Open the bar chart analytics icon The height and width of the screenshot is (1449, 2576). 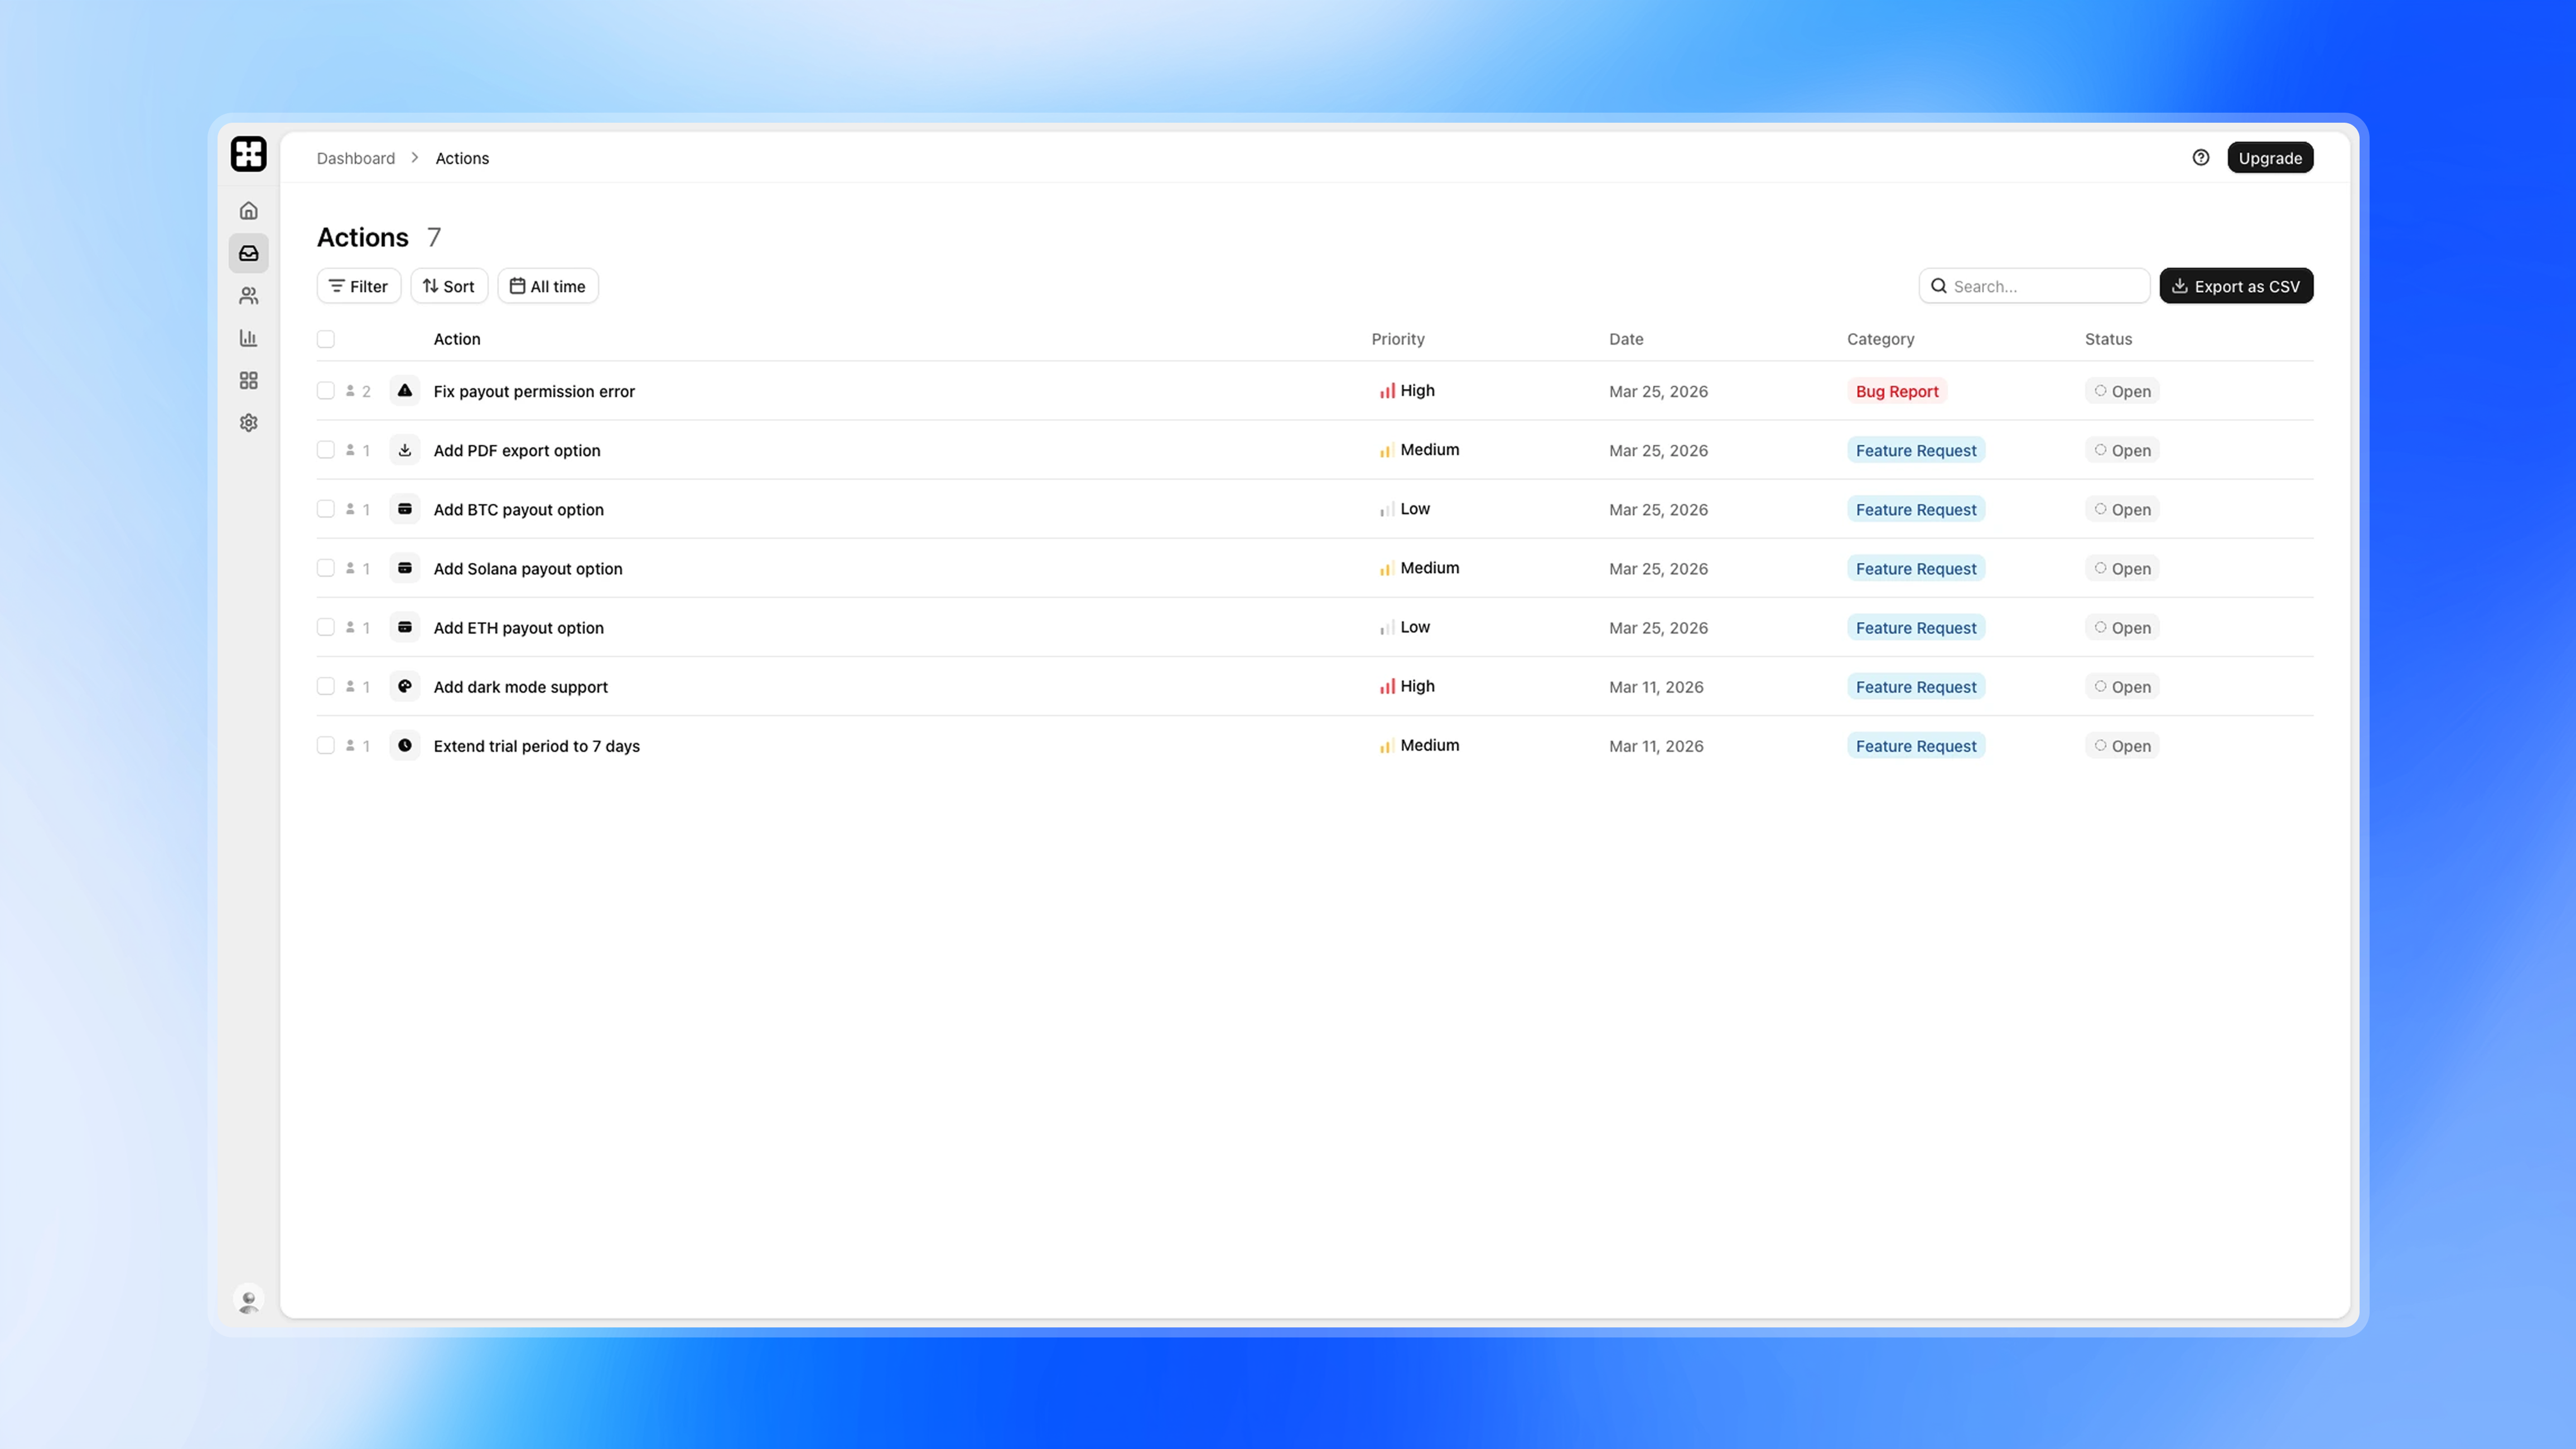(248, 338)
